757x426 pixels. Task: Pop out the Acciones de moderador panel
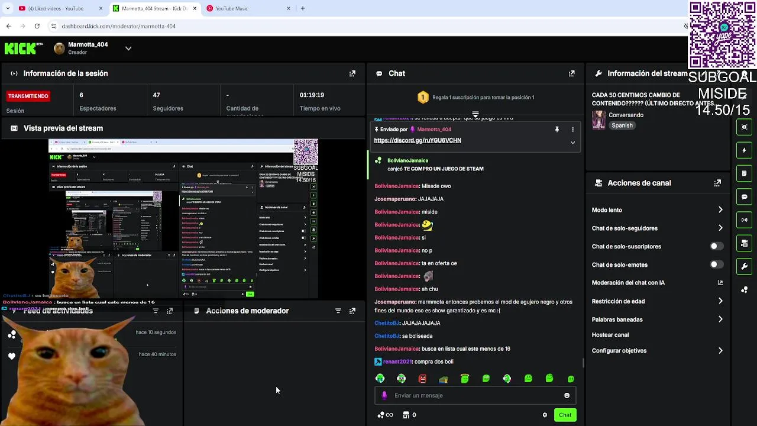pos(352,311)
